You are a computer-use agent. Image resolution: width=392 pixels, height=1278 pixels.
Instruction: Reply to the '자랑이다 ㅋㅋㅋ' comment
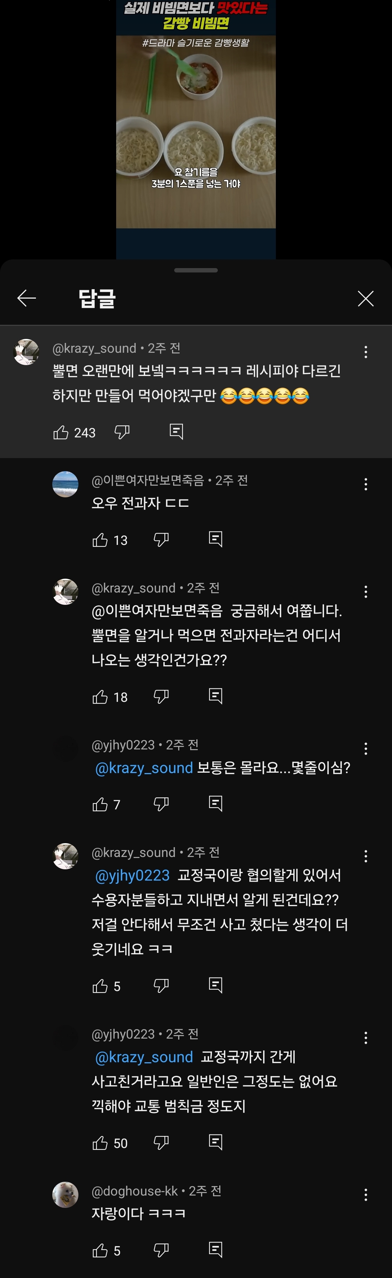tap(216, 1250)
